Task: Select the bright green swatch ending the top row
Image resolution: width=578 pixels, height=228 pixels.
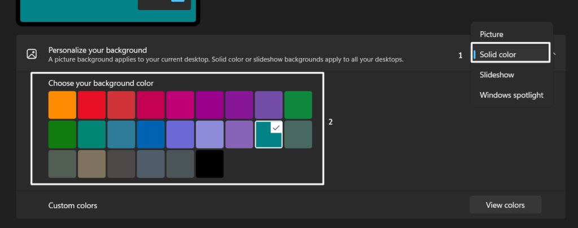Action: coord(298,105)
